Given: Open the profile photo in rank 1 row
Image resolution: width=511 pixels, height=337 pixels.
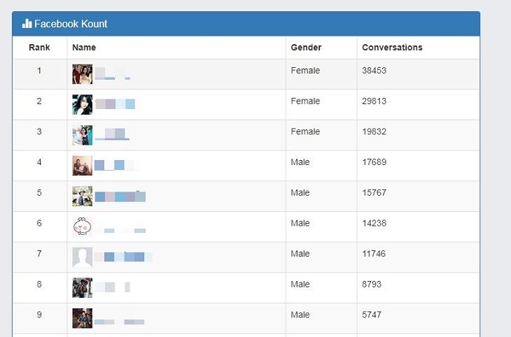Looking at the screenshot, I should (83, 74).
